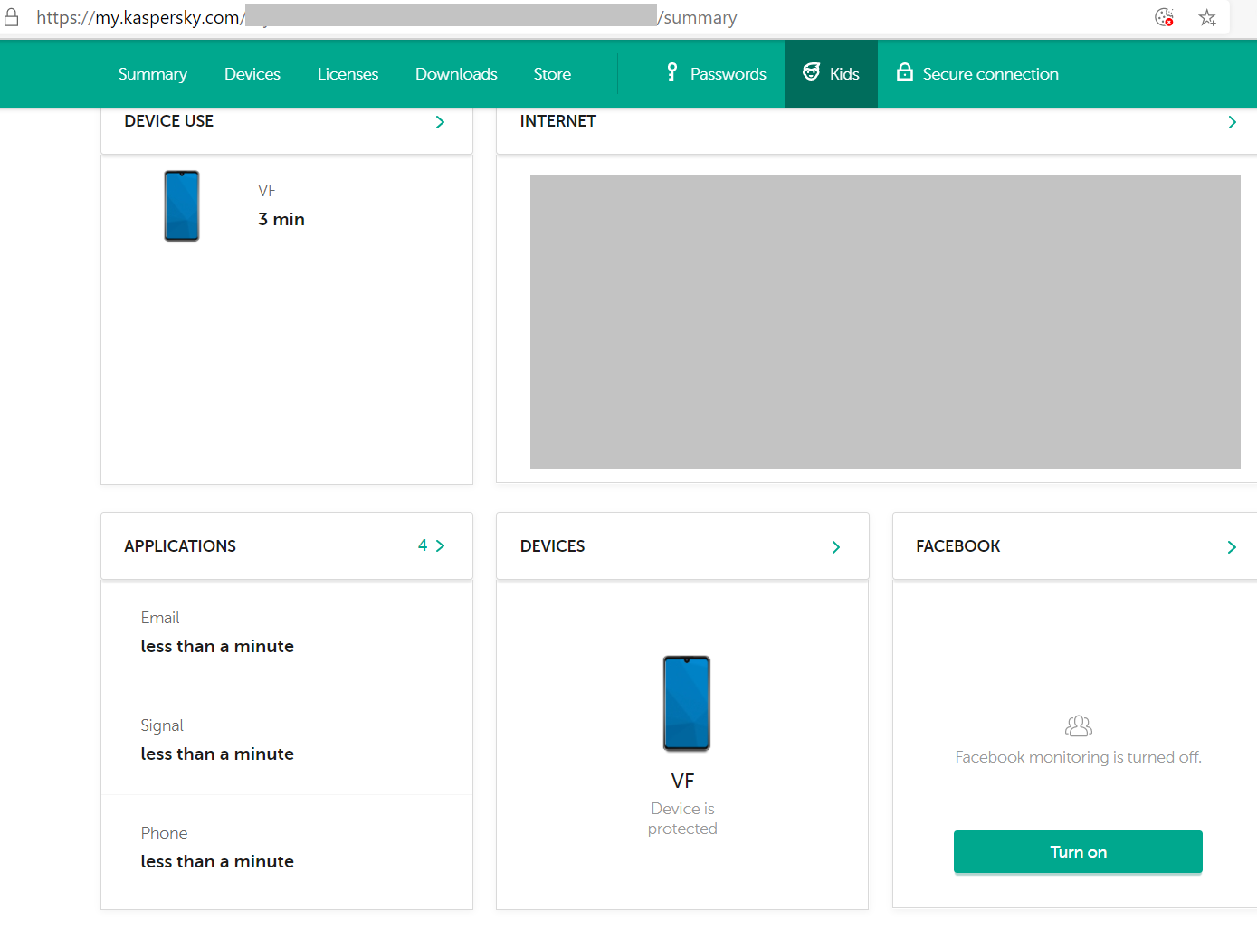Click the Secure connection lock icon
The height and width of the screenshot is (929, 1257).
[x=904, y=72]
